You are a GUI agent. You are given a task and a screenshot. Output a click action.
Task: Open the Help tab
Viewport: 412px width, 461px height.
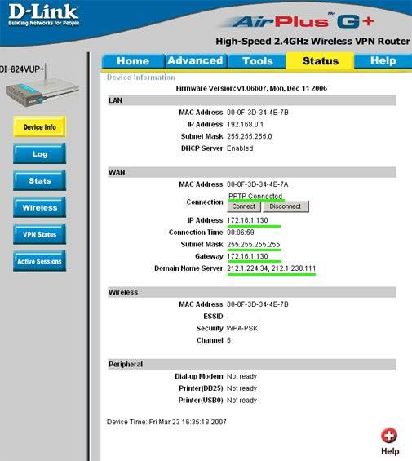pyautogui.click(x=383, y=61)
